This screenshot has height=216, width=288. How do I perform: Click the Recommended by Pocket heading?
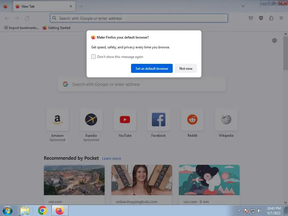coord(71,158)
